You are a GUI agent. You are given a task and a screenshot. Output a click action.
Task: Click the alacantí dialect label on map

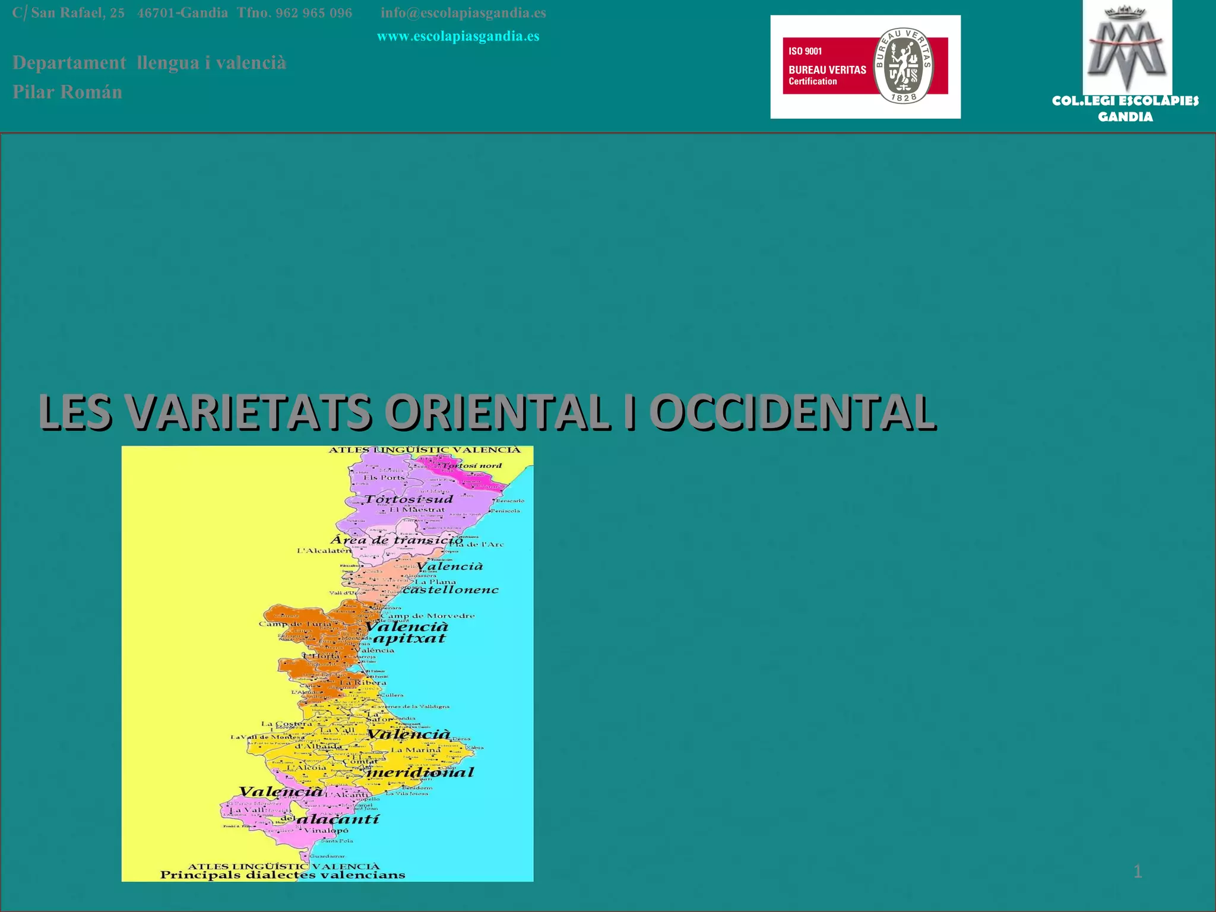tap(337, 819)
